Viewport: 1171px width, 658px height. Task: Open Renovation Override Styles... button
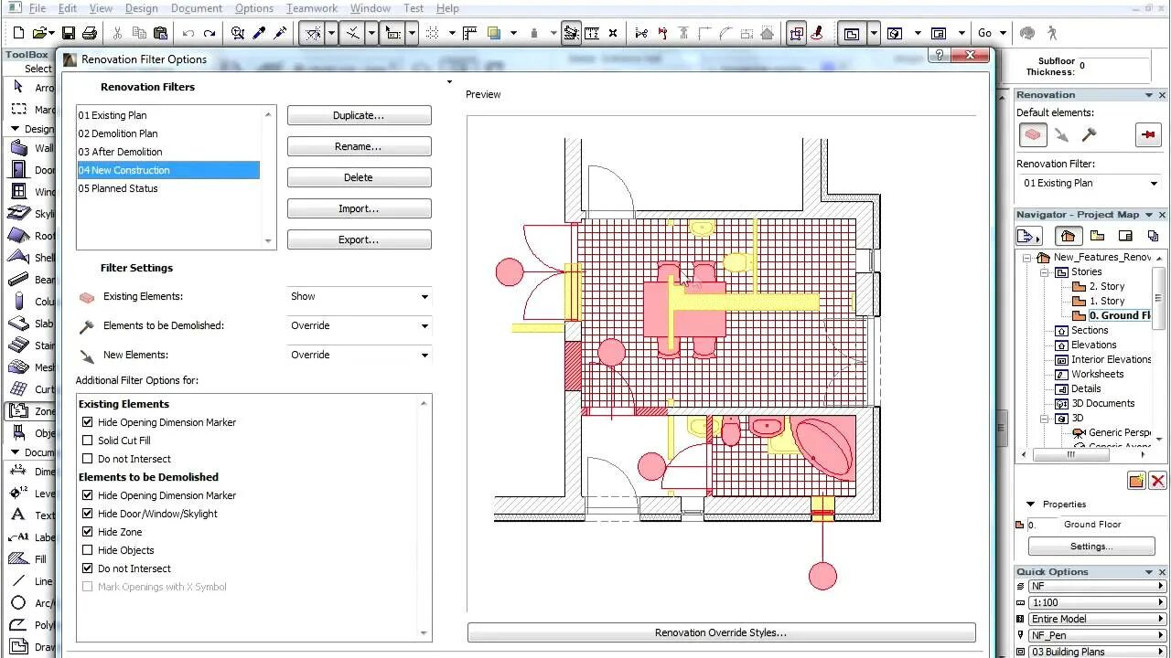(721, 632)
